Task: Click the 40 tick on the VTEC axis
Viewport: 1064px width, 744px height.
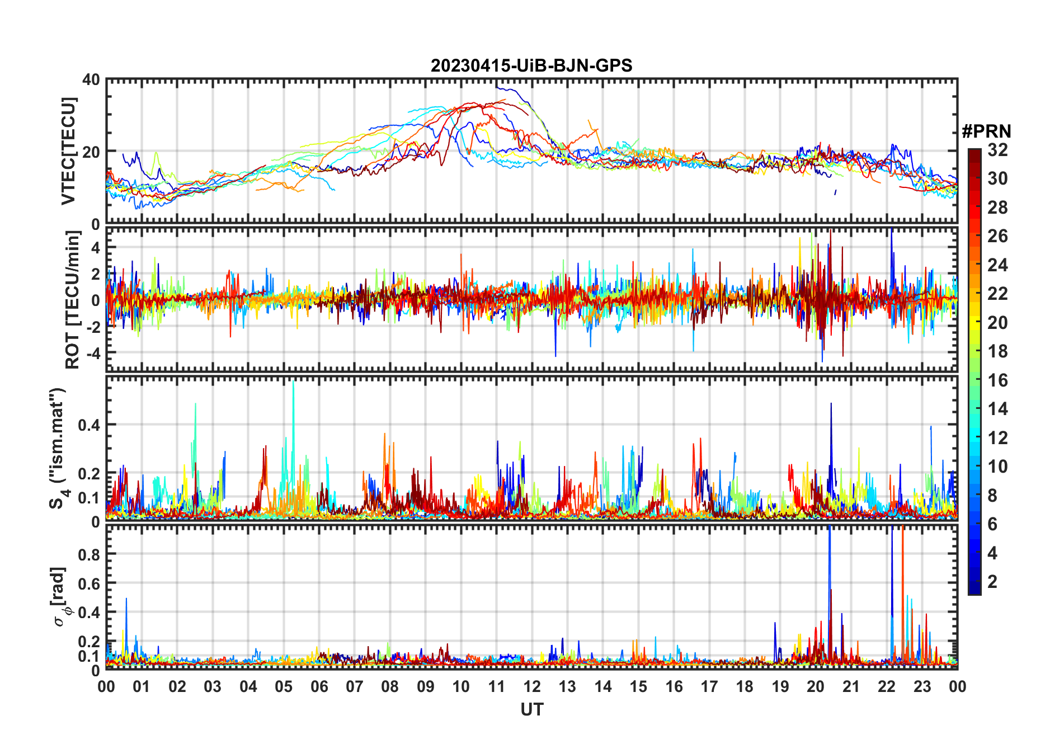Action: click(91, 80)
